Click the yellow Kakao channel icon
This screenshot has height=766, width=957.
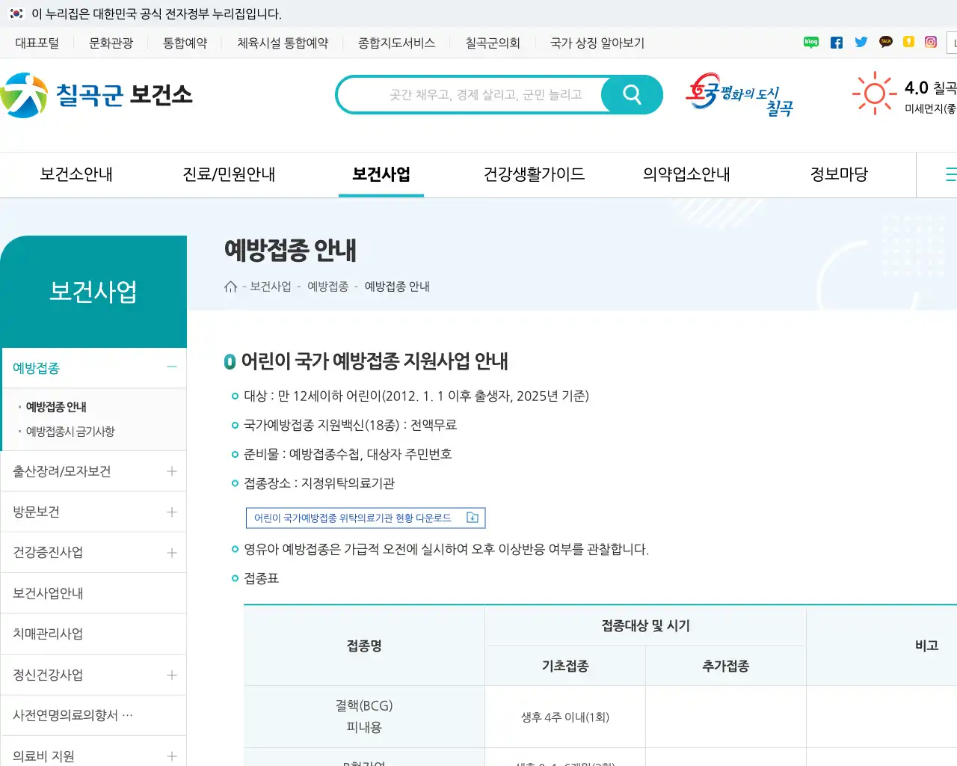(x=908, y=42)
